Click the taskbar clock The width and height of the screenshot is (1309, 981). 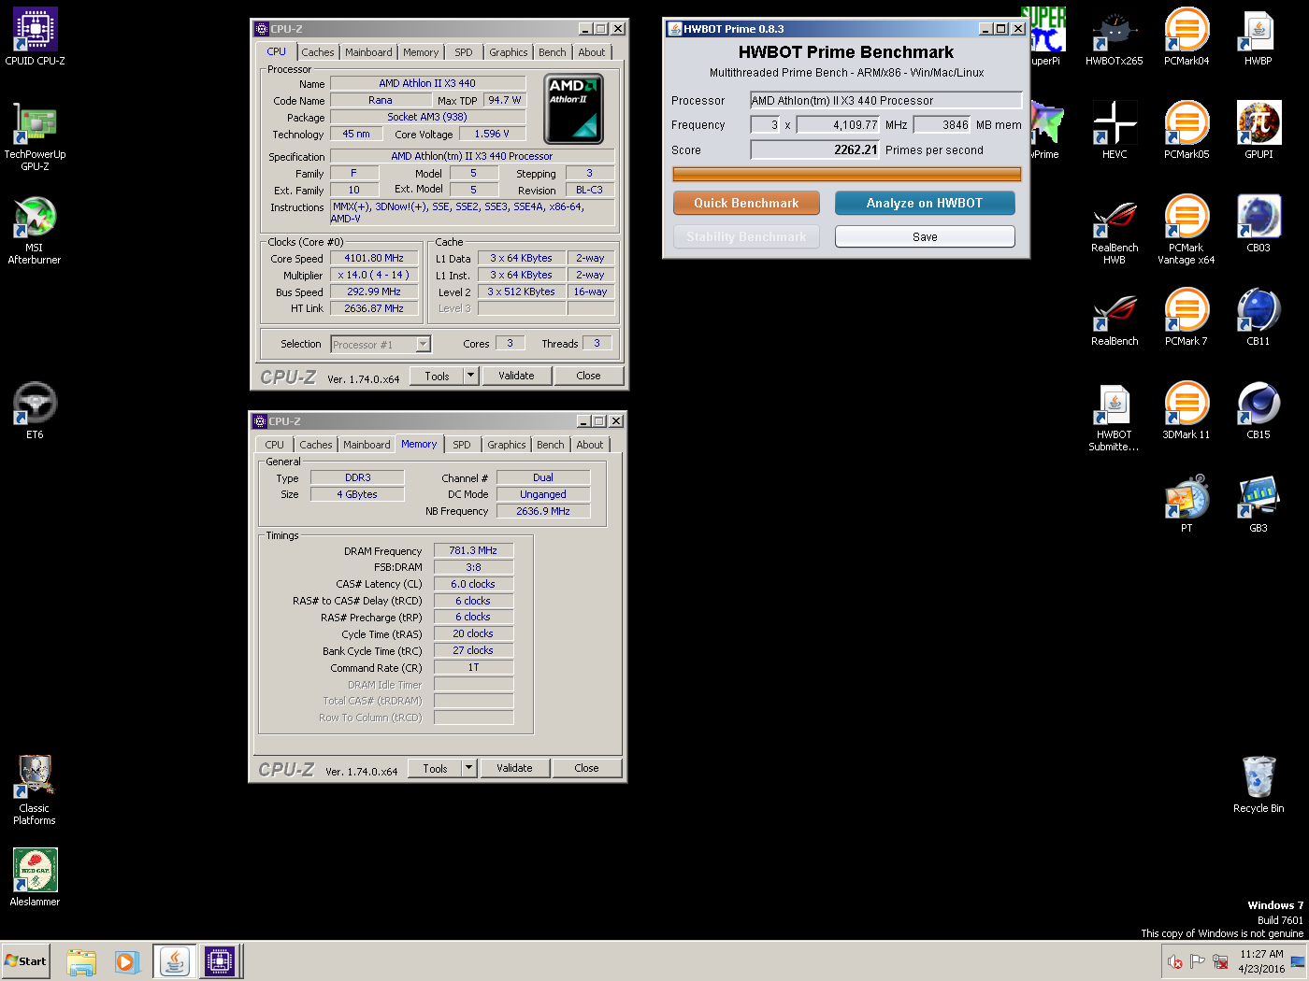pyautogui.click(x=1261, y=961)
